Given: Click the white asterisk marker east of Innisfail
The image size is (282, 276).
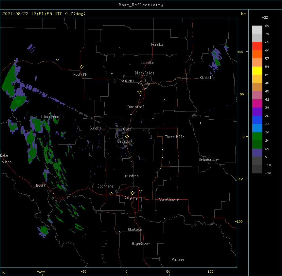Looking at the screenshot, I should 164,100.
